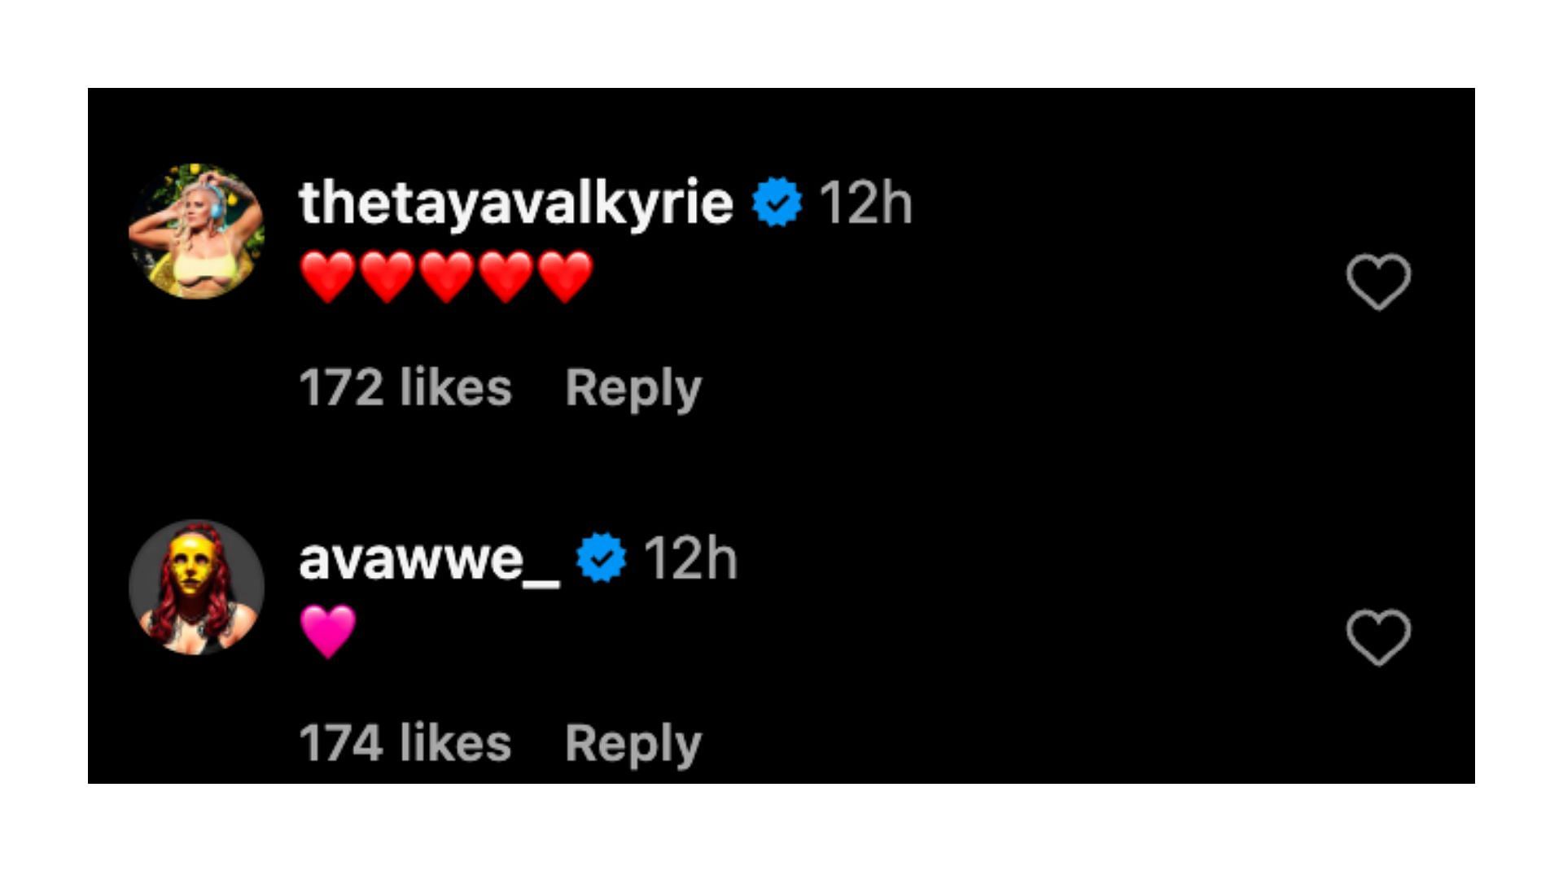1563x879 pixels.
Task: Reply to thetayavalkyrie's comment
Action: pyautogui.click(x=633, y=388)
